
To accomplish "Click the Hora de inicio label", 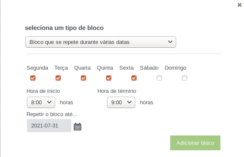I will (x=43, y=91).
